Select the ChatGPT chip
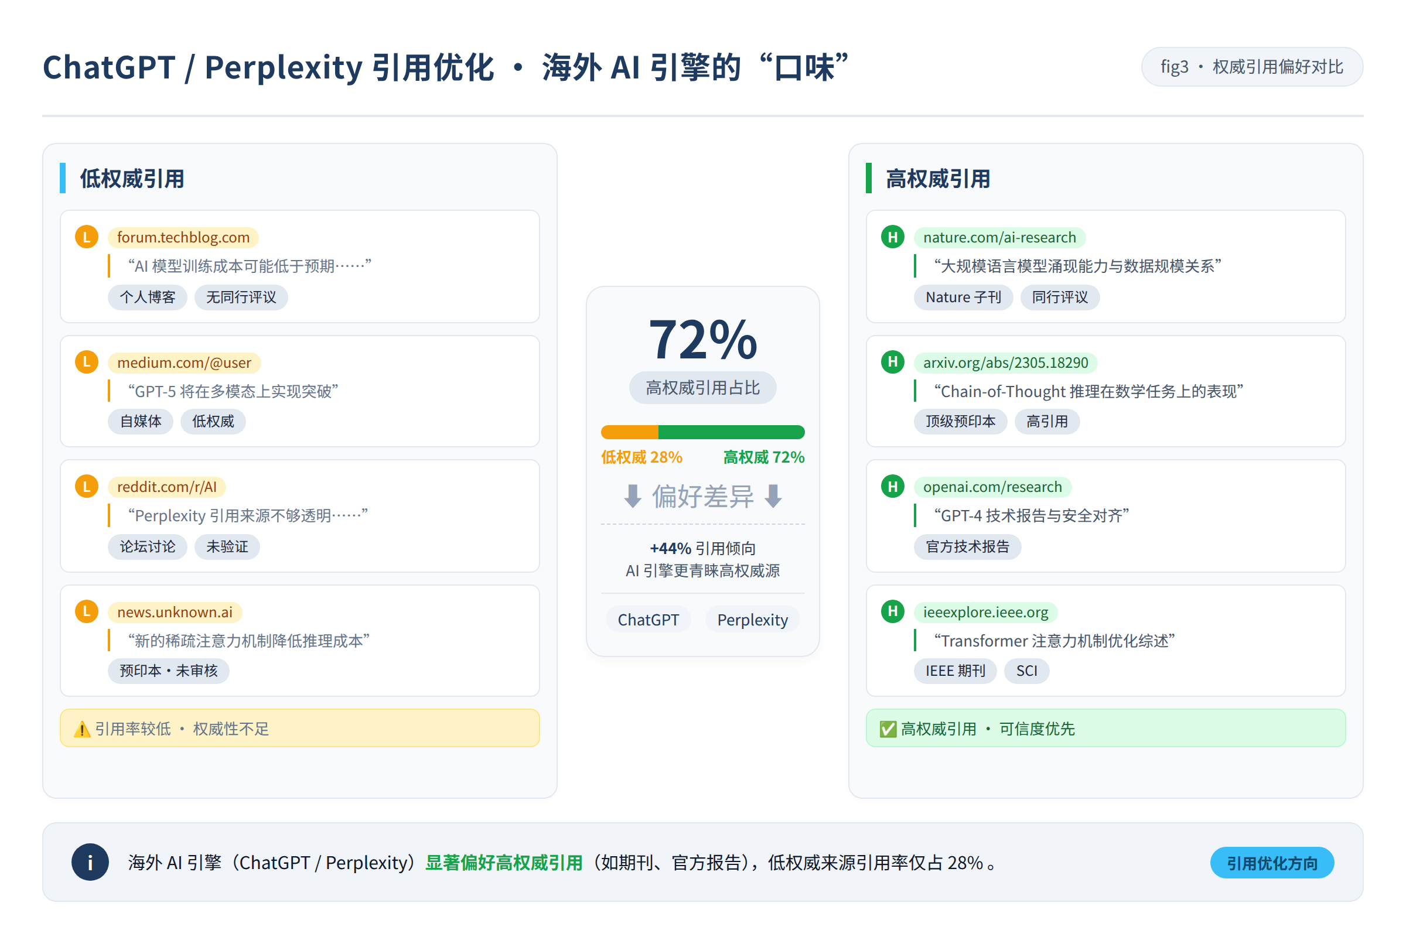The image size is (1406, 937). click(x=648, y=620)
